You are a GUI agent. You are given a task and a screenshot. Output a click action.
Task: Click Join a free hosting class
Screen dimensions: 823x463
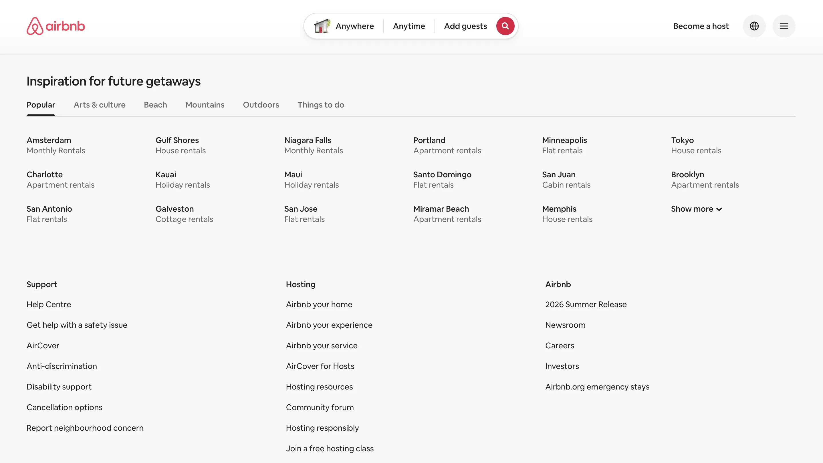(330, 449)
